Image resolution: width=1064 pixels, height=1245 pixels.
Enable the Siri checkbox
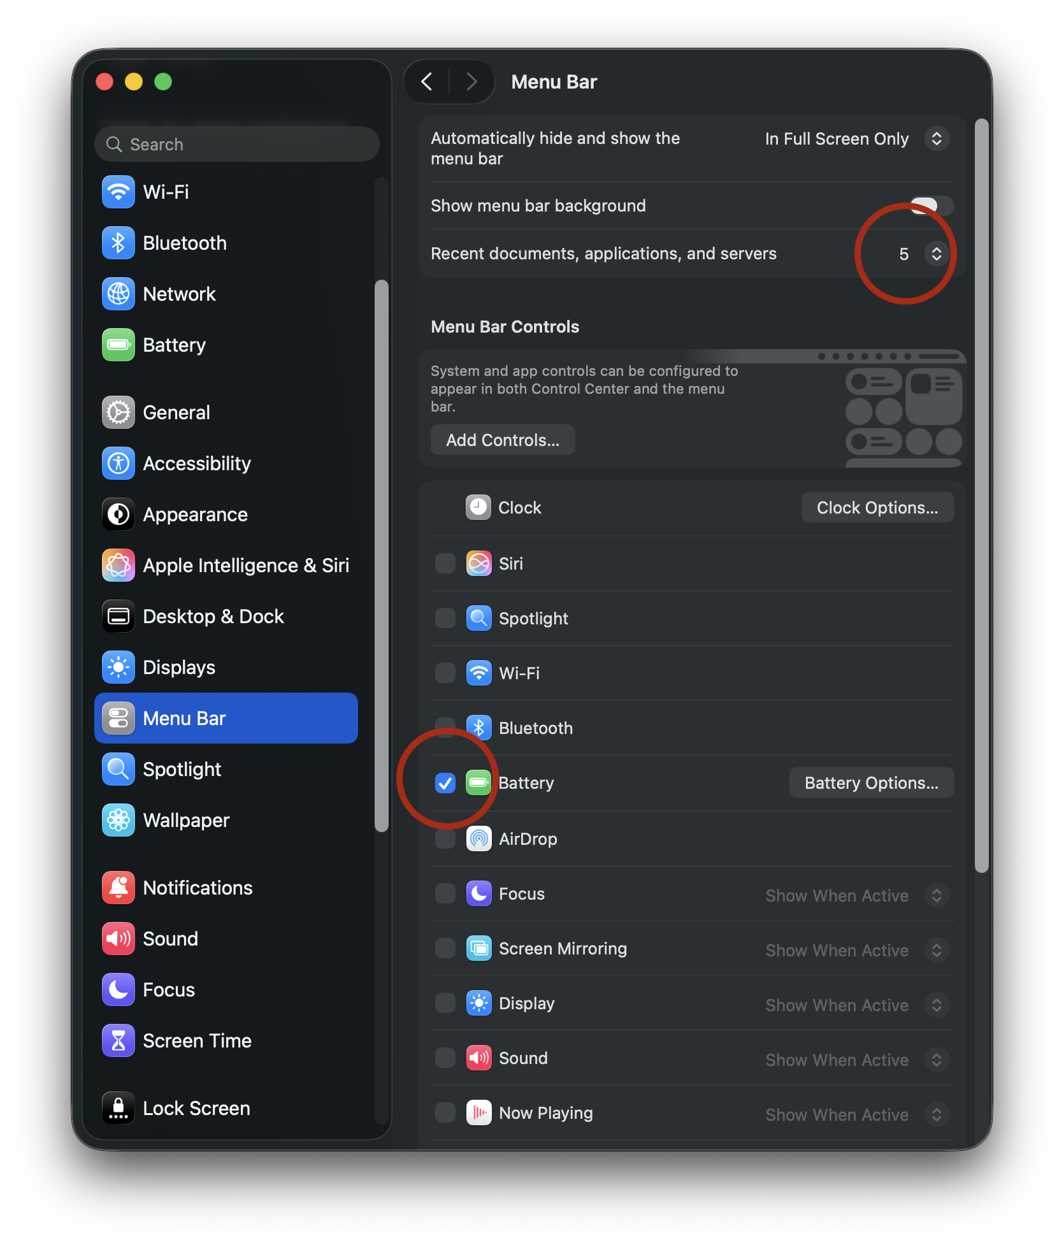(x=445, y=563)
